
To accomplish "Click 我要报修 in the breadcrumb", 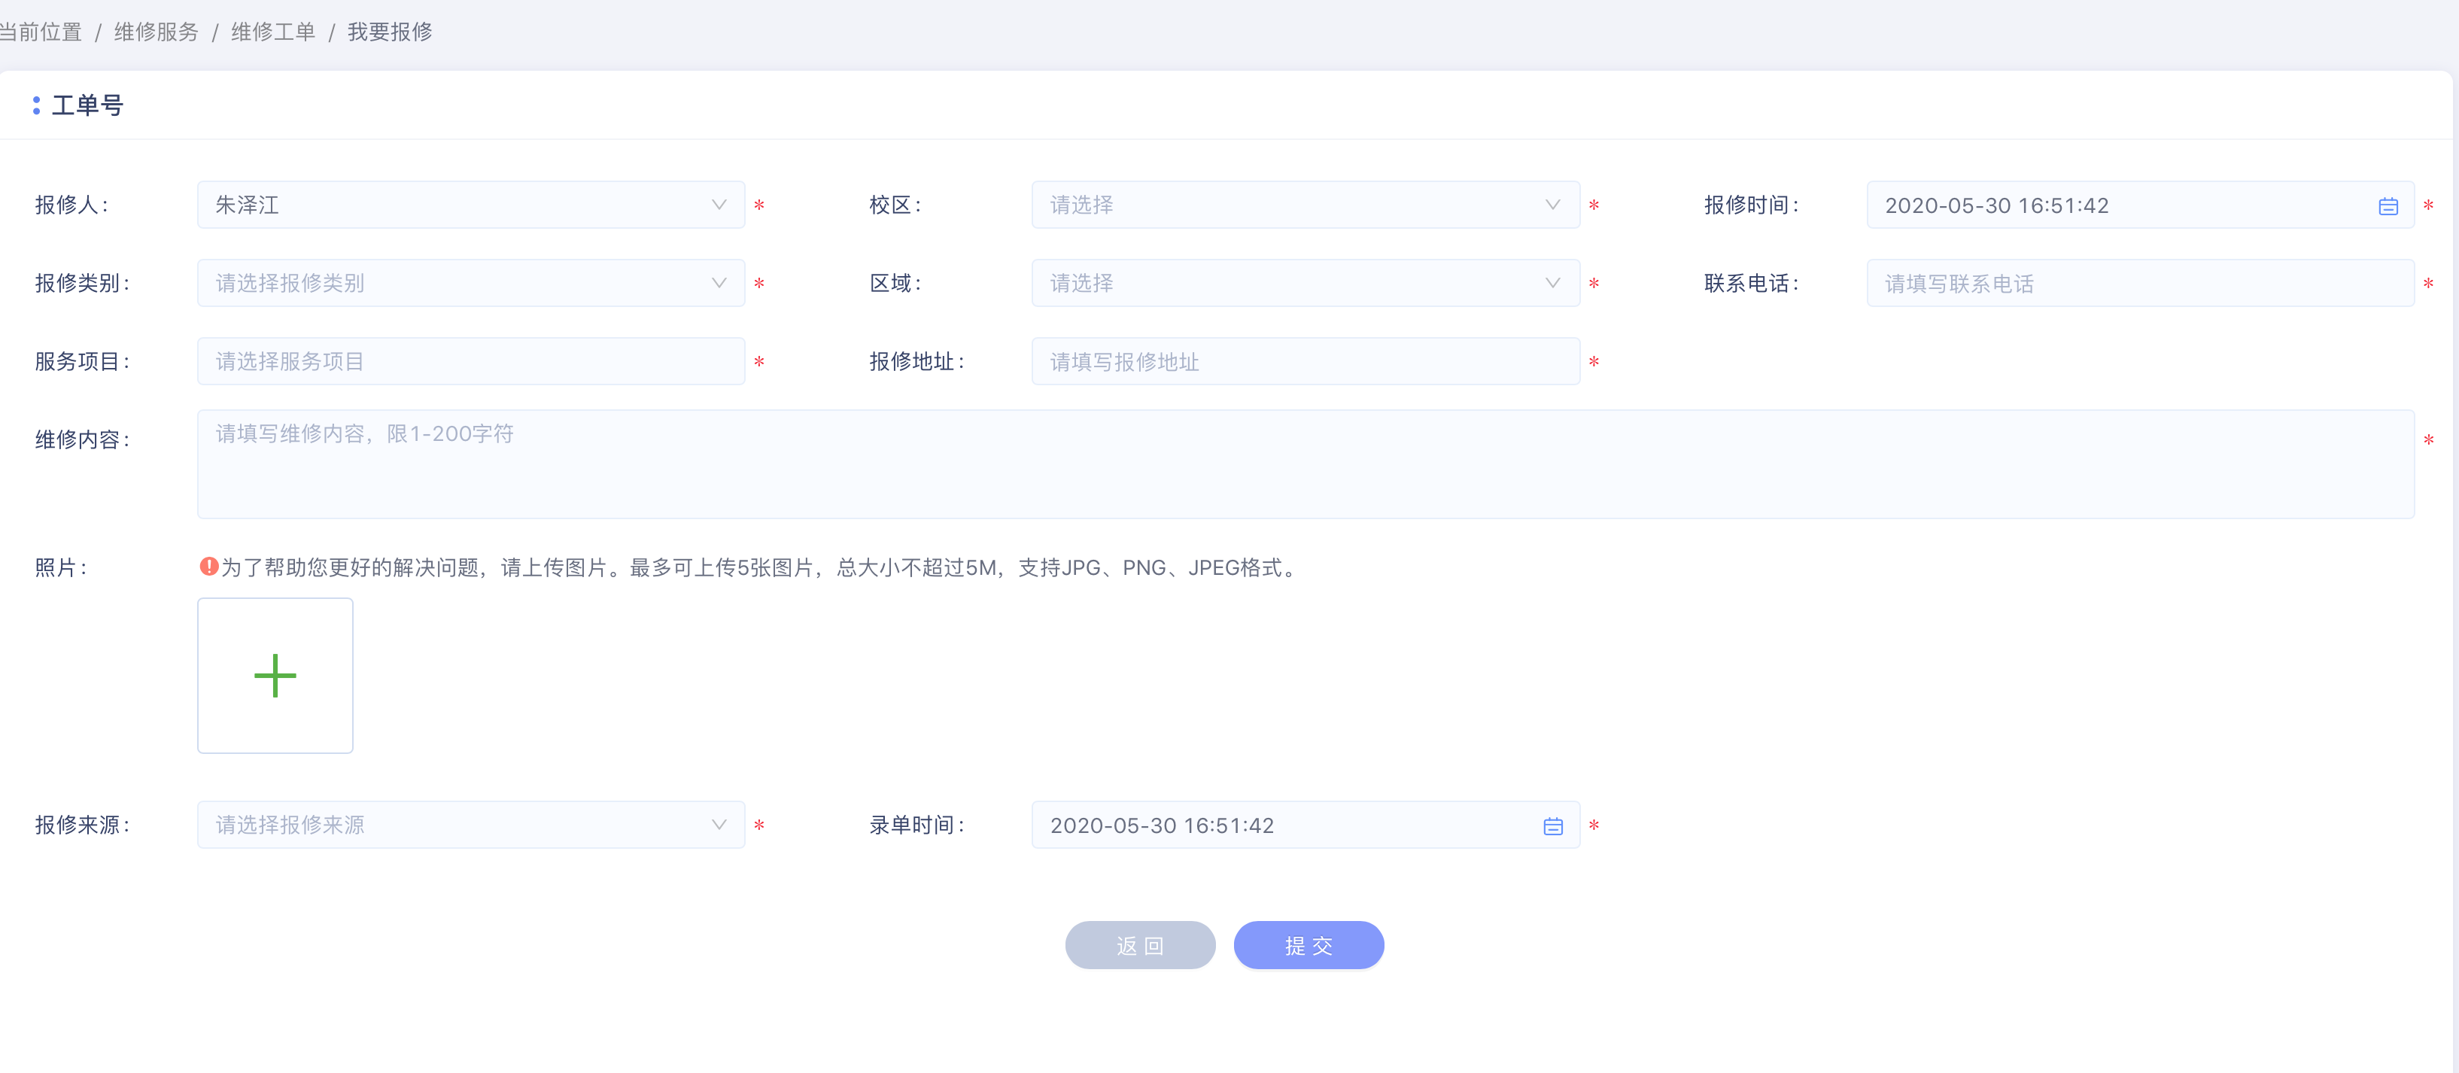I will (390, 32).
